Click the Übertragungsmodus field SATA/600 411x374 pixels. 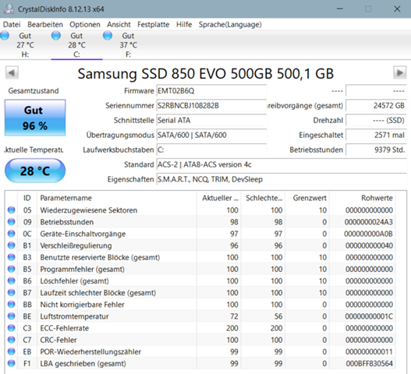click(211, 135)
